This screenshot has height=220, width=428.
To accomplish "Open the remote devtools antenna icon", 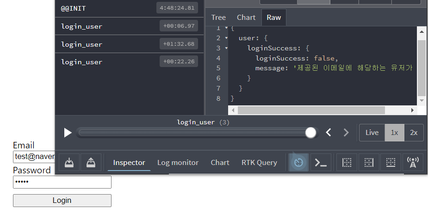I will tap(413, 163).
